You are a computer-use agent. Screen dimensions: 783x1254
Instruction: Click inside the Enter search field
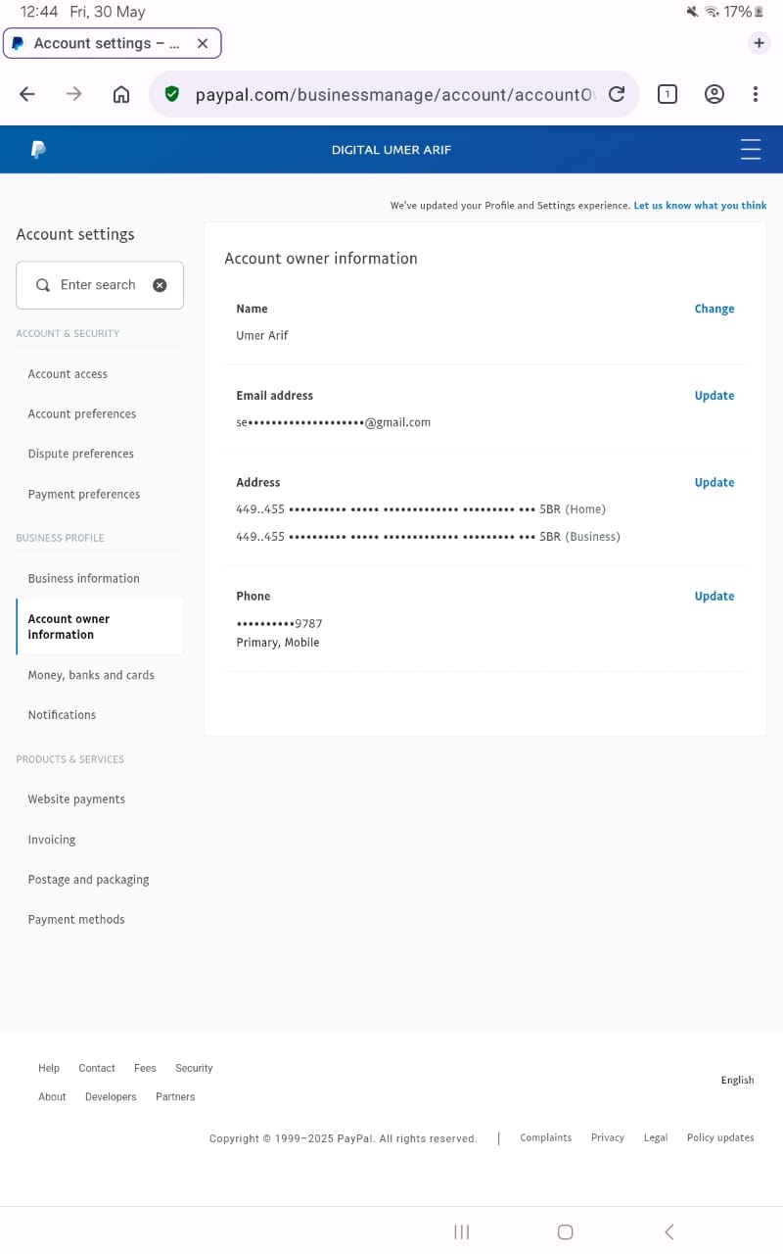(98, 285)
